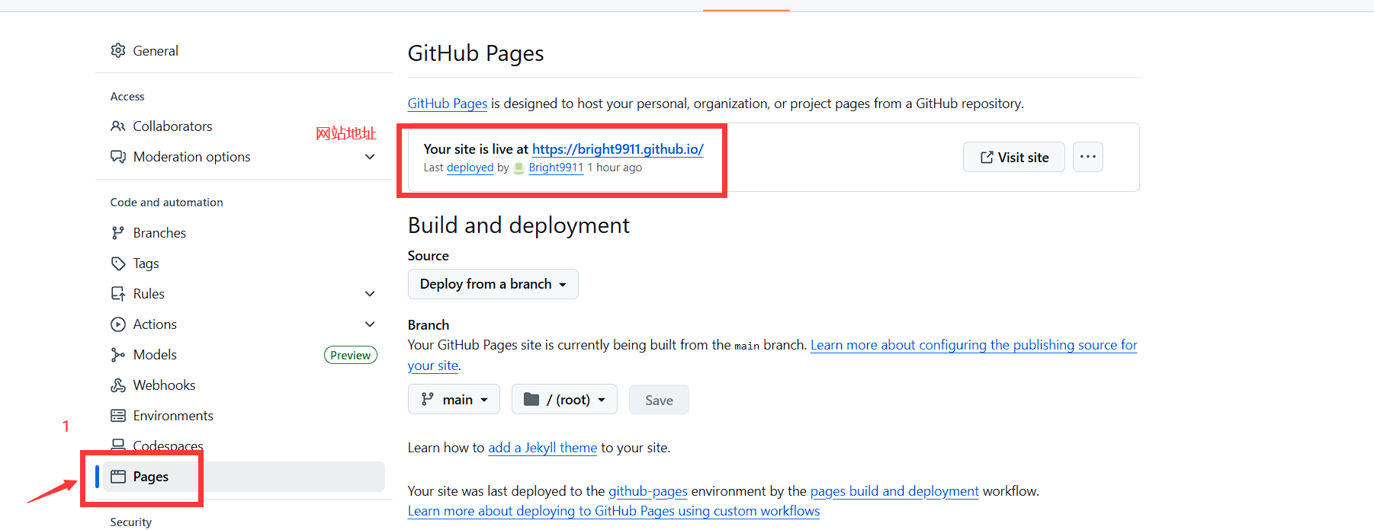
Task: Expand the Rules section chevron
Action: pyautogui.click(x=370, y=293)
